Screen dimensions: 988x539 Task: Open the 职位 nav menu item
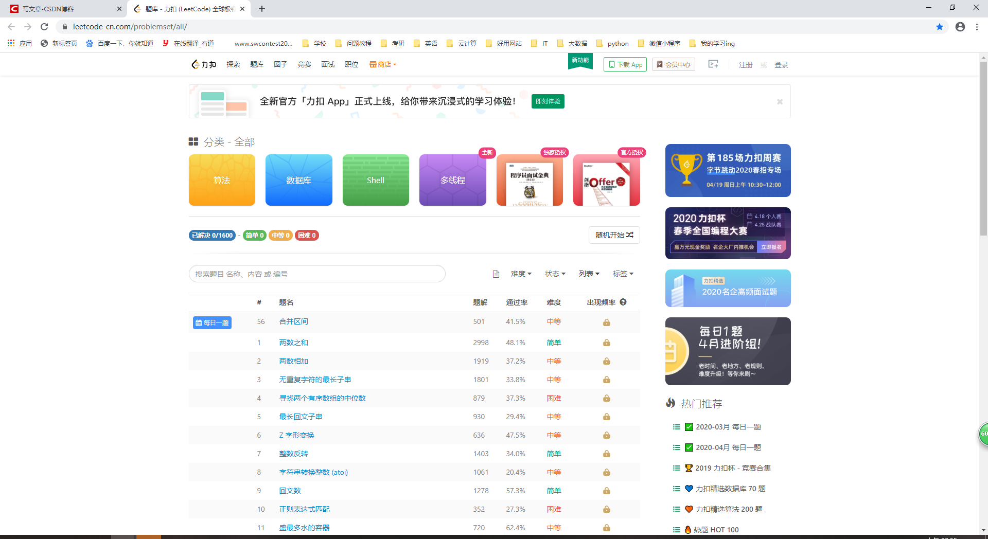(x=351, y=64)
